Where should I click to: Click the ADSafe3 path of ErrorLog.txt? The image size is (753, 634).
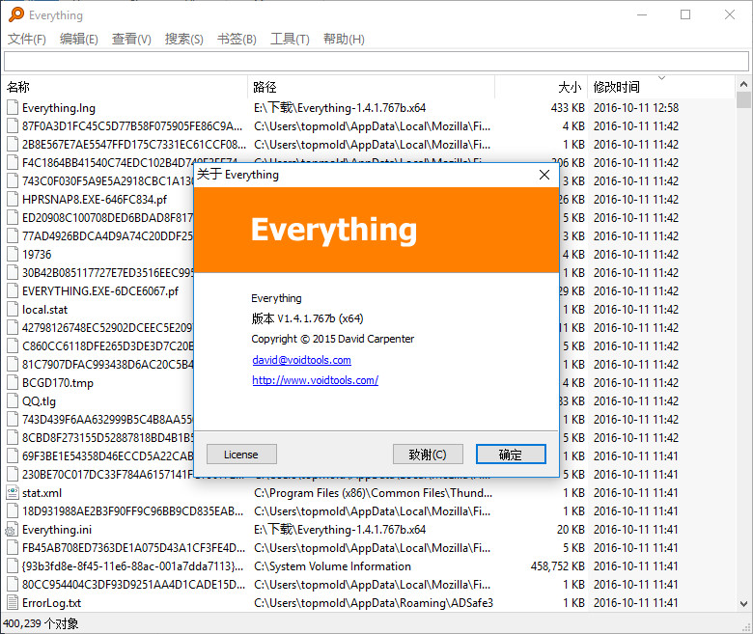[x=374, y=603]
